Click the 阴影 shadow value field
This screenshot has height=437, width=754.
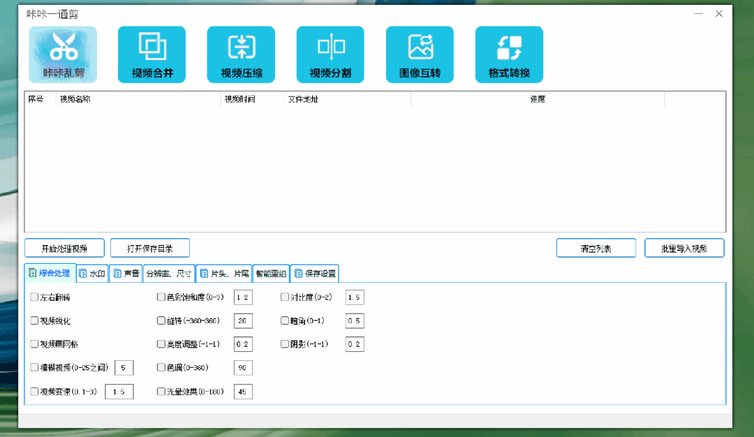[355, 344]
